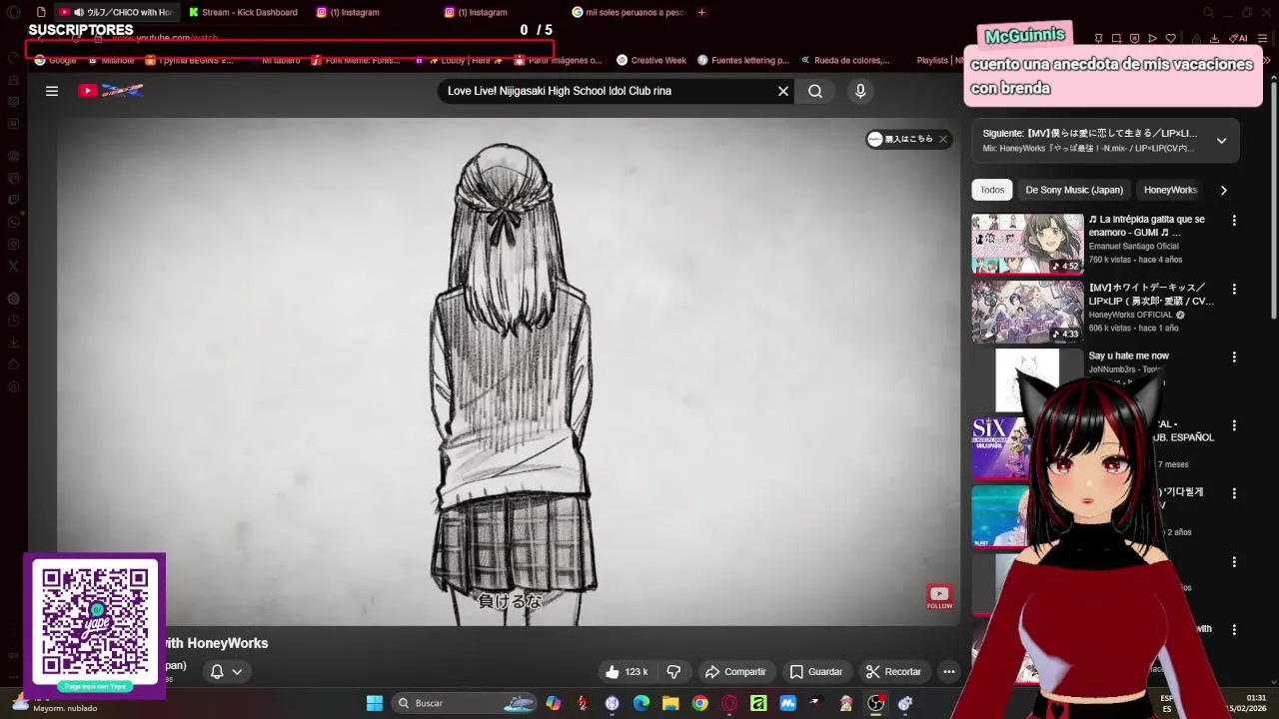Start voice search with microphone icon

tap(860, 91)
